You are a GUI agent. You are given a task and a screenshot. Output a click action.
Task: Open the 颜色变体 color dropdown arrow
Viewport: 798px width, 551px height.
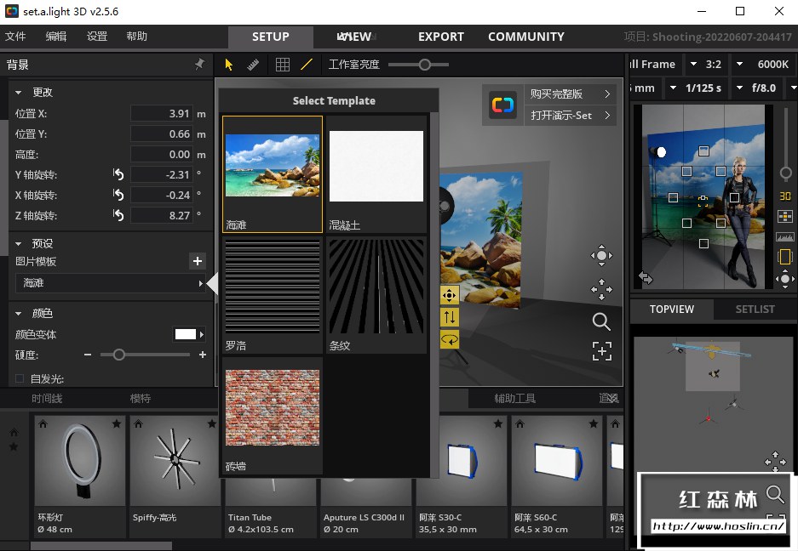point(202,334)
